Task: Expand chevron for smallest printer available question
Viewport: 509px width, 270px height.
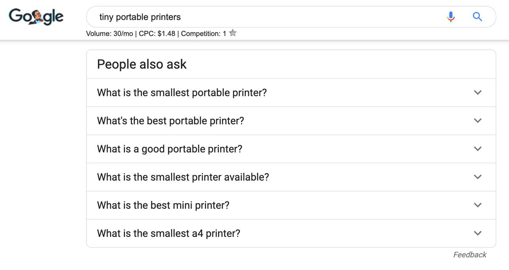Action: pyautogui.click(x=478, y=177)
